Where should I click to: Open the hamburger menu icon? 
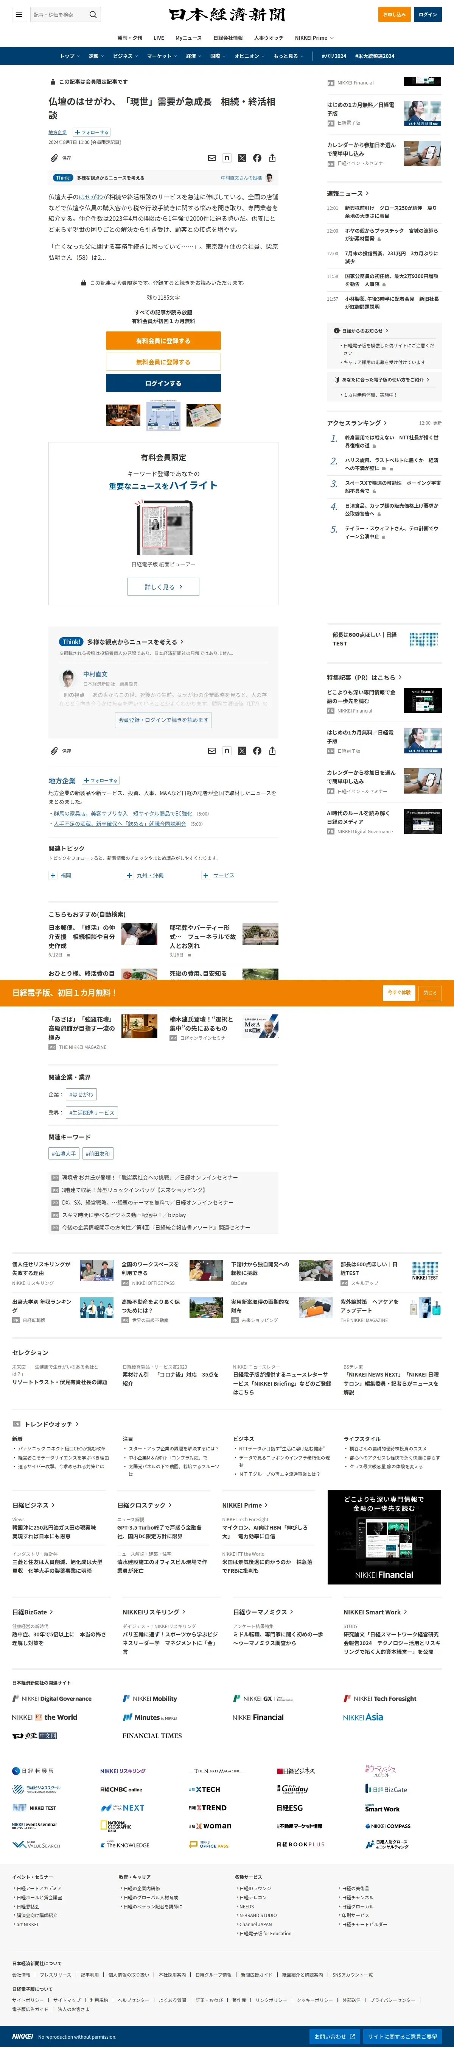pyautogui.click(x=19, y=14)
